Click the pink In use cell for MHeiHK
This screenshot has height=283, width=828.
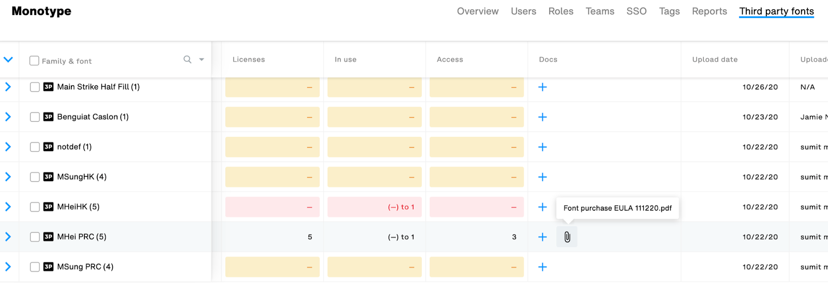375,207
